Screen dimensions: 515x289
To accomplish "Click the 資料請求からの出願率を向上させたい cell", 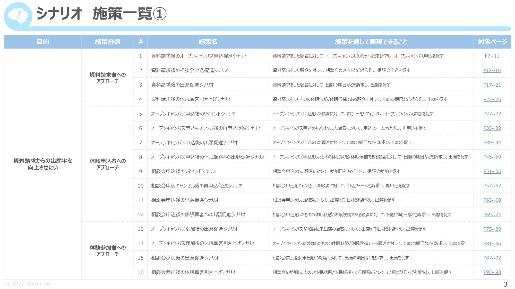I will (x=43, y=164).
